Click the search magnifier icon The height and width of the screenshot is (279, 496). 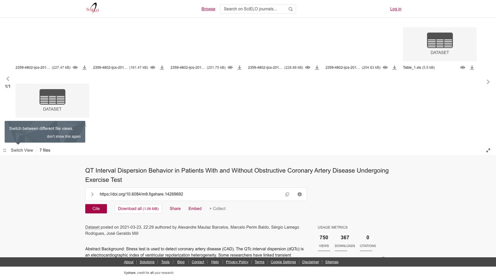[291, 9]
